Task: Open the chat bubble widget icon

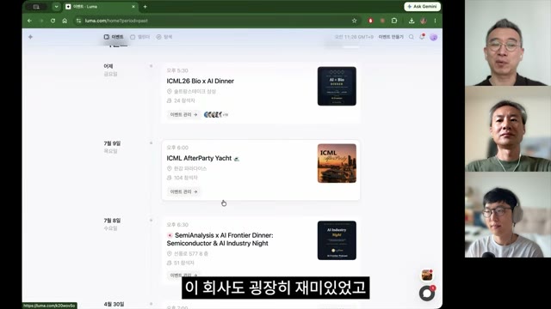Action: point(427,294)
